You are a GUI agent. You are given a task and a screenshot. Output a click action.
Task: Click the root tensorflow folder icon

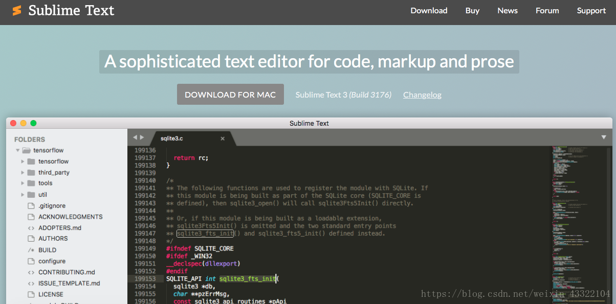pos(27,150)
